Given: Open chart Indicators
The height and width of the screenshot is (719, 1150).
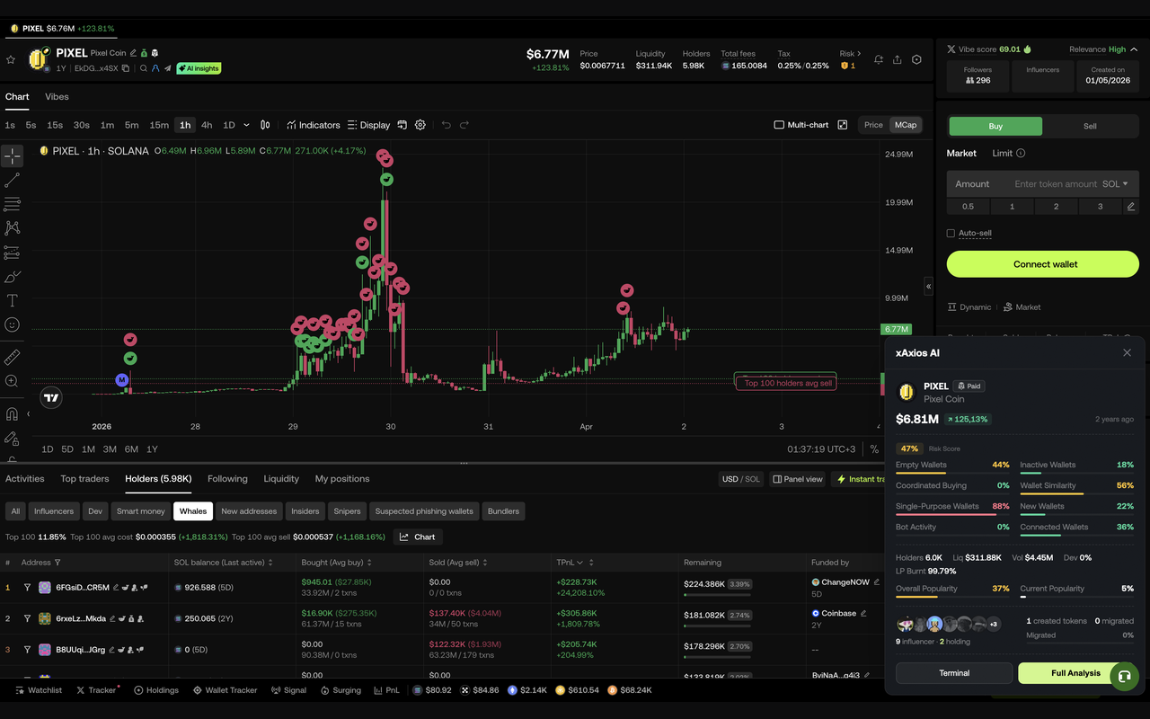Looking at the screenshot, I should pos(314,125).
